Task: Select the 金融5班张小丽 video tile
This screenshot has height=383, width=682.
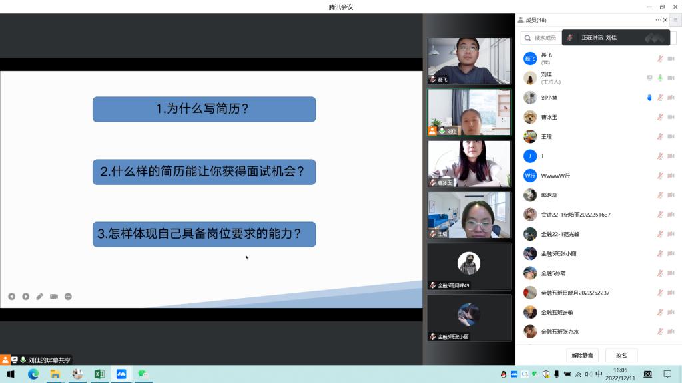Action: 469,317
